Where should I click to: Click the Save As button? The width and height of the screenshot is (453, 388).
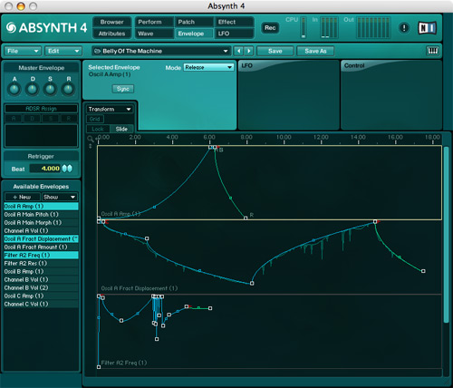(315, 51)
